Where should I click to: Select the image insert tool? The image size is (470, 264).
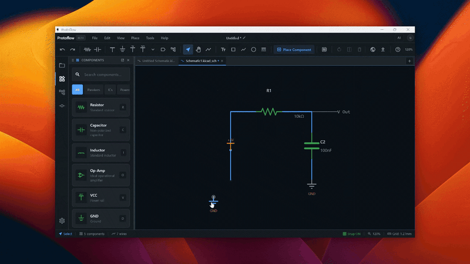click(x=264, y=50)
